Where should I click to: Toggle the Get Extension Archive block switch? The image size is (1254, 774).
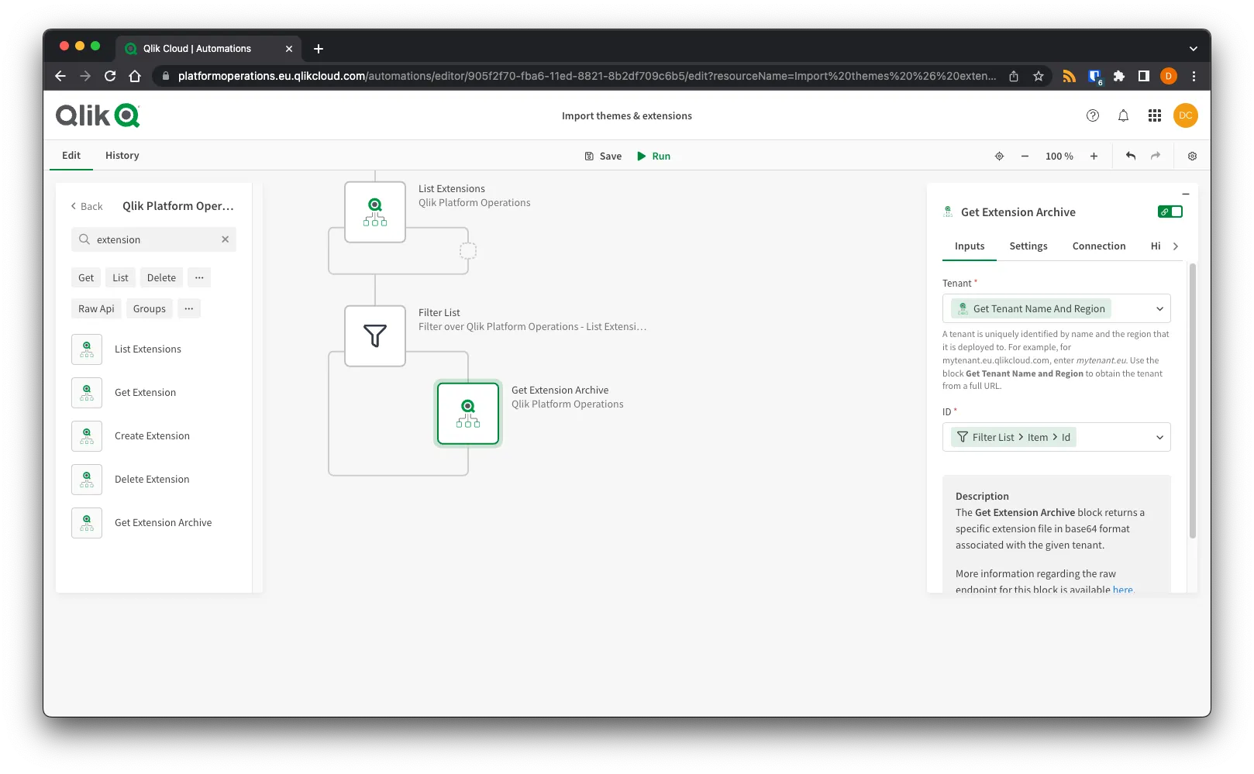[1170, 212]
